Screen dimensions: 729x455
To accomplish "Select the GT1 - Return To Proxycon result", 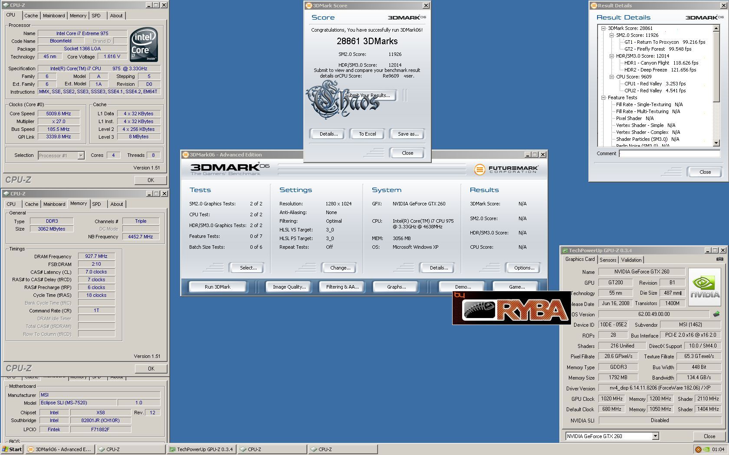I will coord(665,42).
